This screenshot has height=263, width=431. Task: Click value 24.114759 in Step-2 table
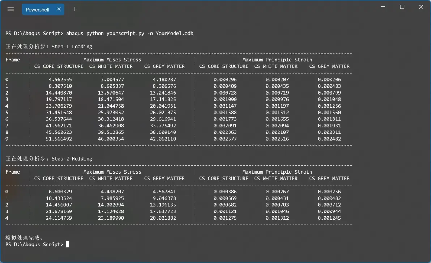[x=59, y=218]
